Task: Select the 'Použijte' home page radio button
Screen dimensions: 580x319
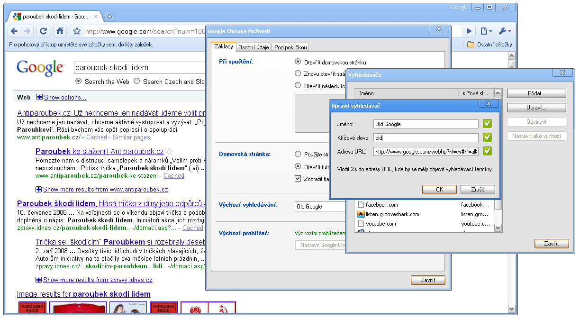Action: (298, 154)
